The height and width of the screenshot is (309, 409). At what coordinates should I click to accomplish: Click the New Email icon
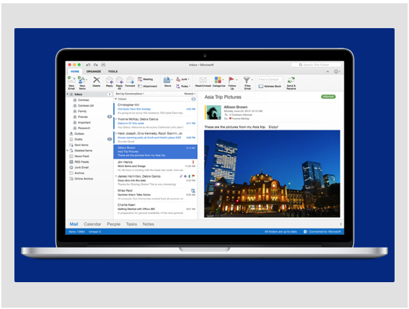click(x=71, y=80)
